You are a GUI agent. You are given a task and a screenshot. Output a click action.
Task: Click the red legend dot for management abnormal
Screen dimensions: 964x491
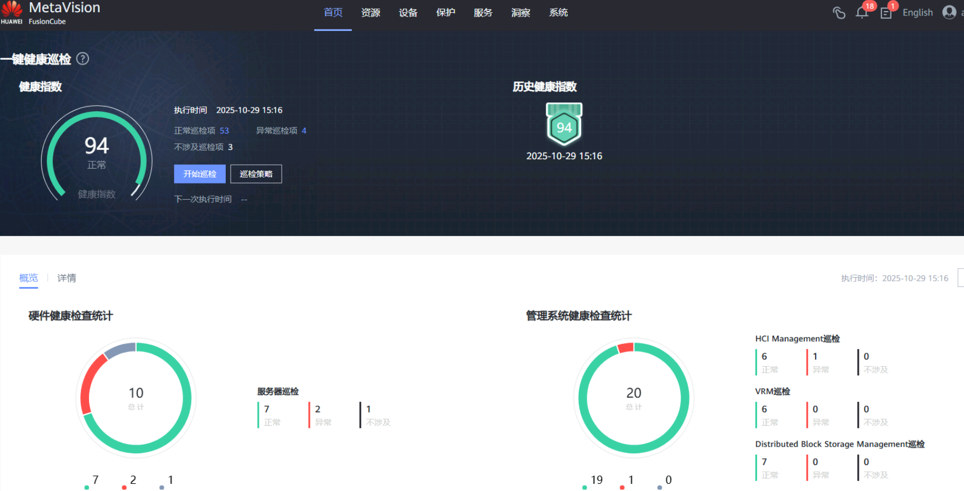pos(622,487)
